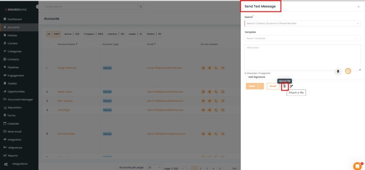Collapse the sidebar using the arrow toggle
365x170 pixels.
38,7
